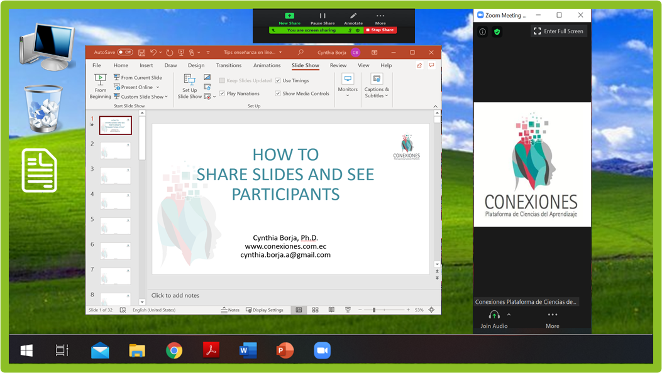The height and width of the screenshot is (373, 662).
Task: Switch to the Animations tab
Action: pos(267,65)
